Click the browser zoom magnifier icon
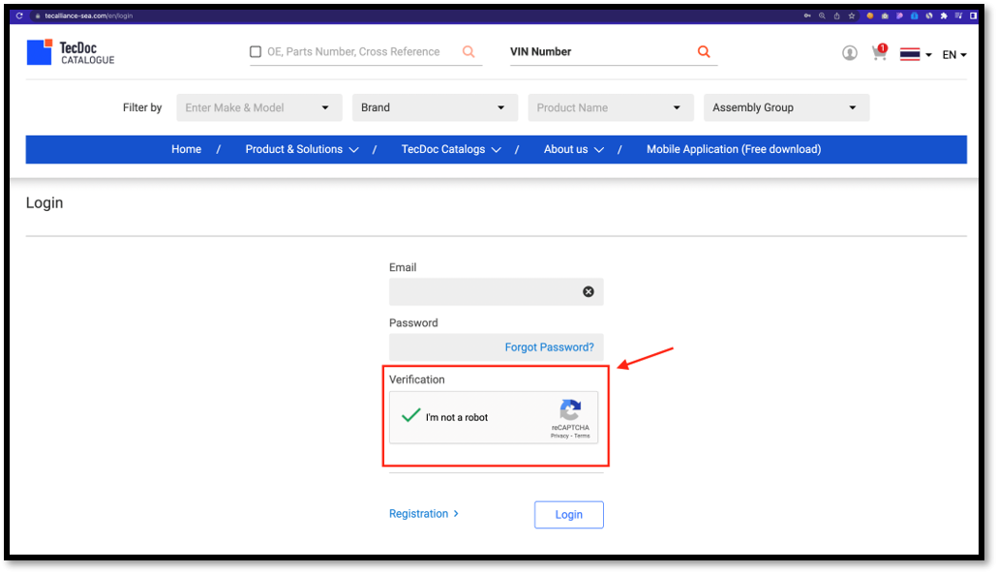This screenshot has height=573, width=997. click(822, 15)
